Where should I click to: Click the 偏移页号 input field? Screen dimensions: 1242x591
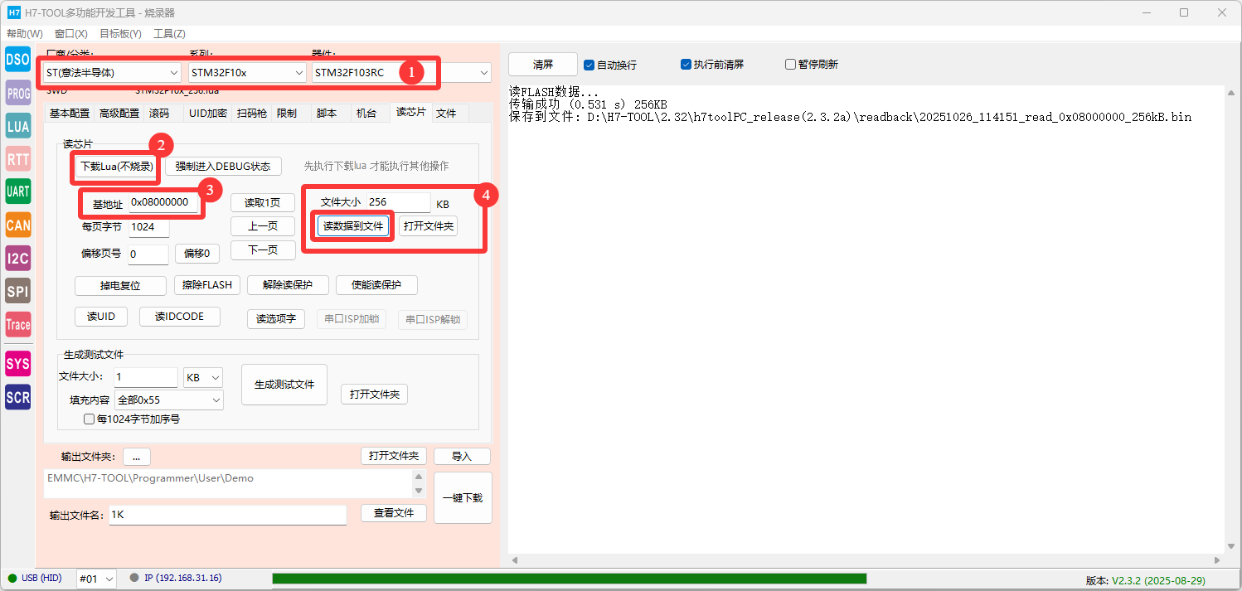coord(148,254)
